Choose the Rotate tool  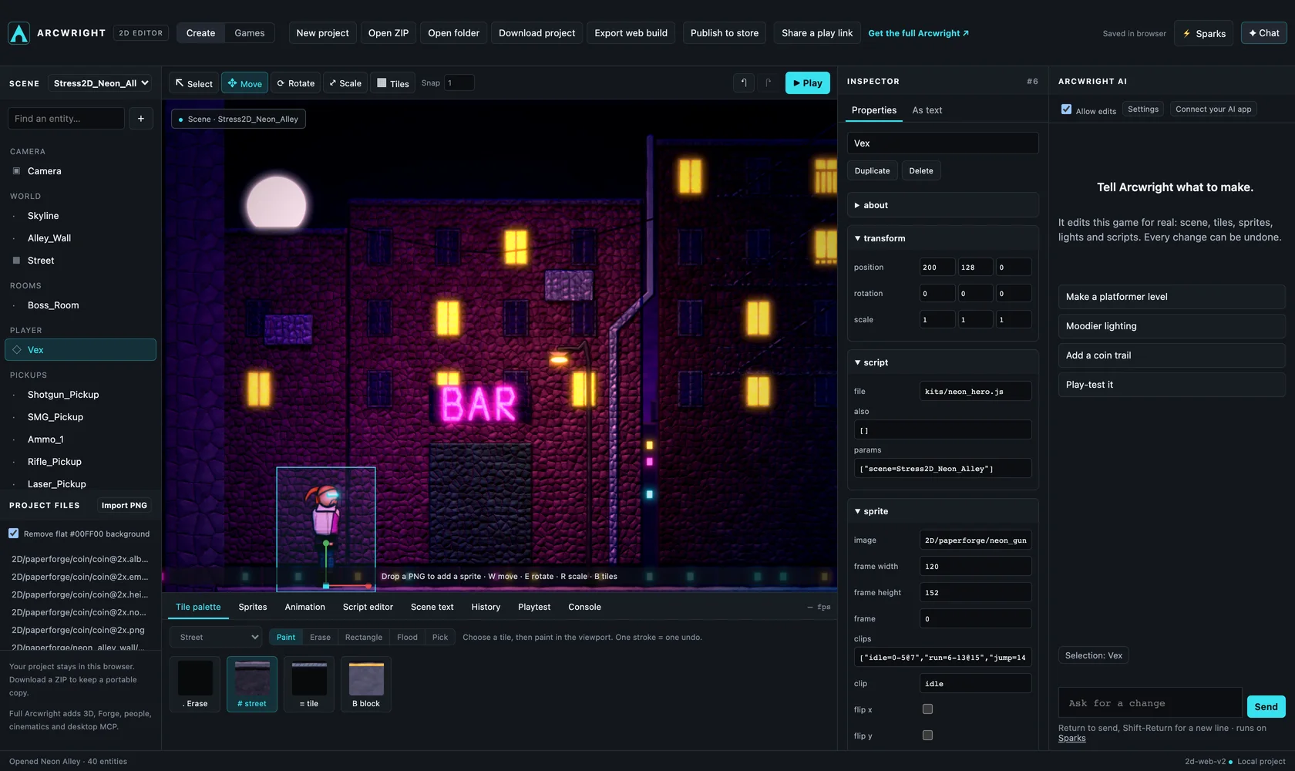(x=296, y=83)
